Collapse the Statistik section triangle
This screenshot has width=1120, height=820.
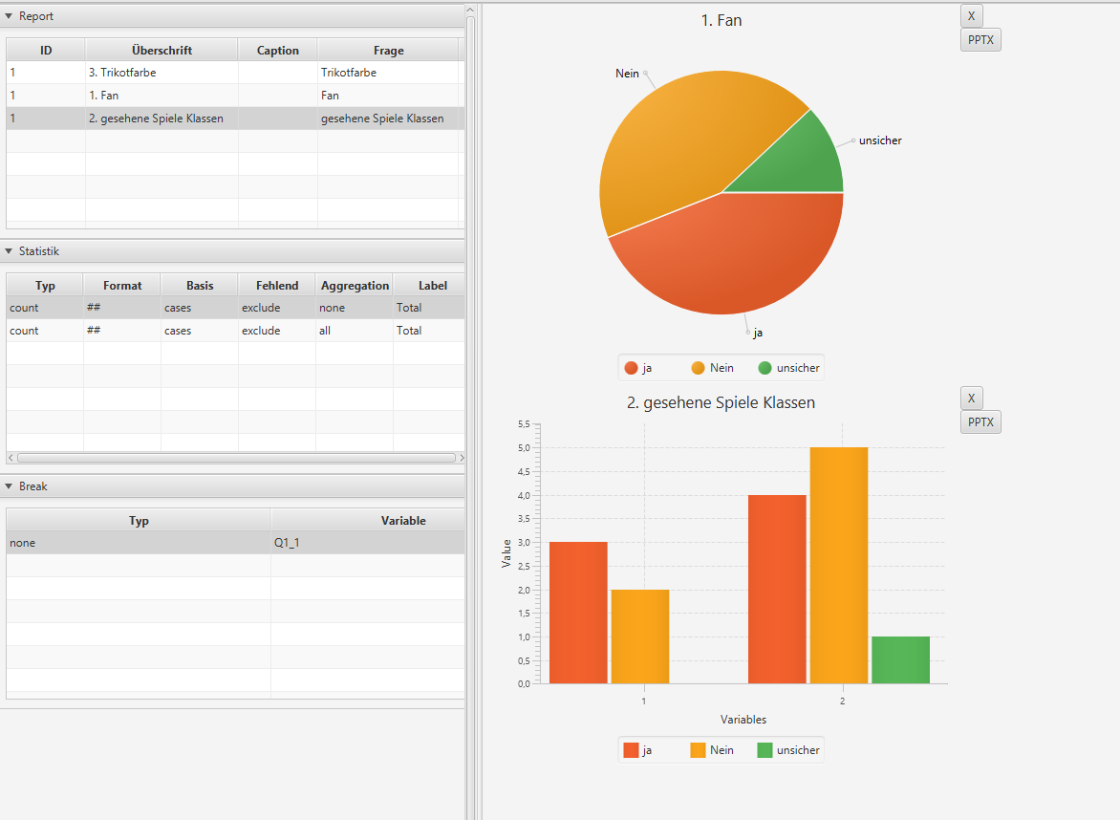coord(9,250)
